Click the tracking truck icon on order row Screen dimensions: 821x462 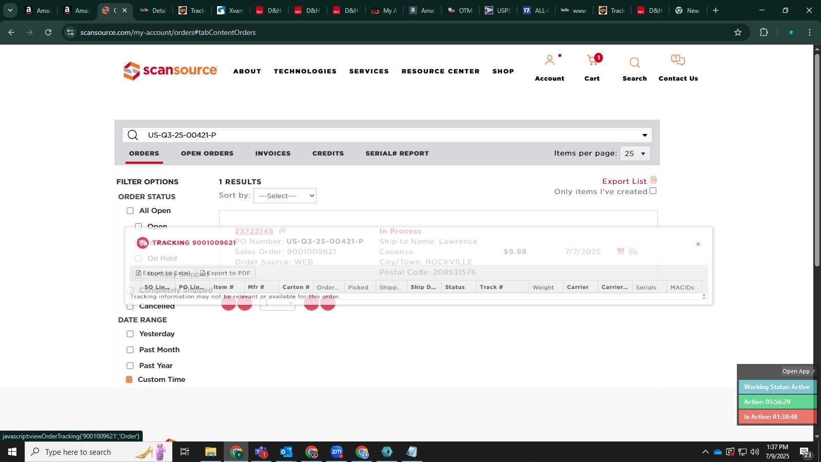[x=633, y=251]
